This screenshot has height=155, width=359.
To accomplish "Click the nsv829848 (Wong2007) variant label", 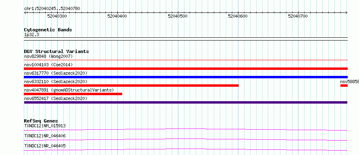I will pyautogui.click(x=48, y=56).
